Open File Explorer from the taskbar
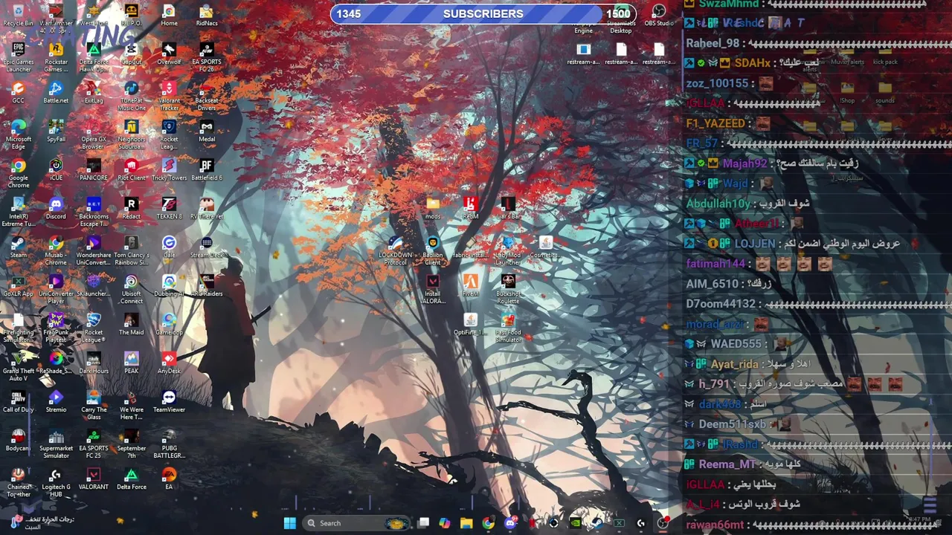Image resolution: width=952 pixels, height=535 pixels. (466, 523)
